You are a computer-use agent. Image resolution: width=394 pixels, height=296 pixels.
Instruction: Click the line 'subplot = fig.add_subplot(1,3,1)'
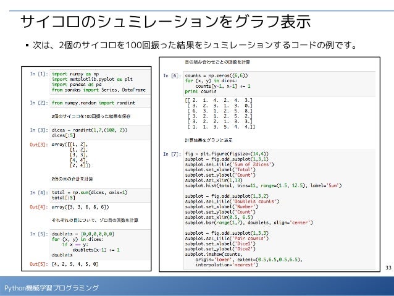(227, 159)
